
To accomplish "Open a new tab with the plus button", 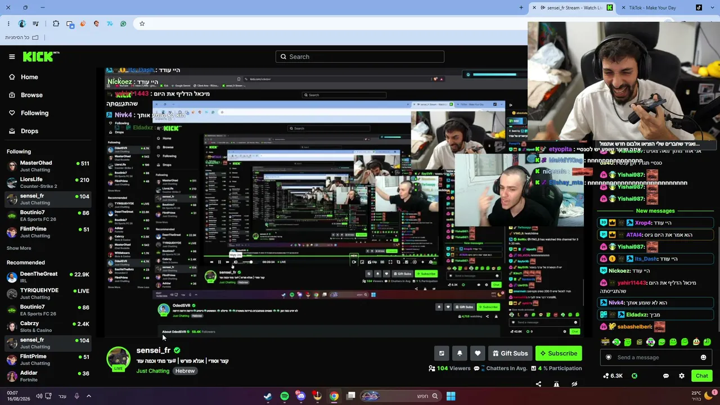I will [x=521, y=8].
